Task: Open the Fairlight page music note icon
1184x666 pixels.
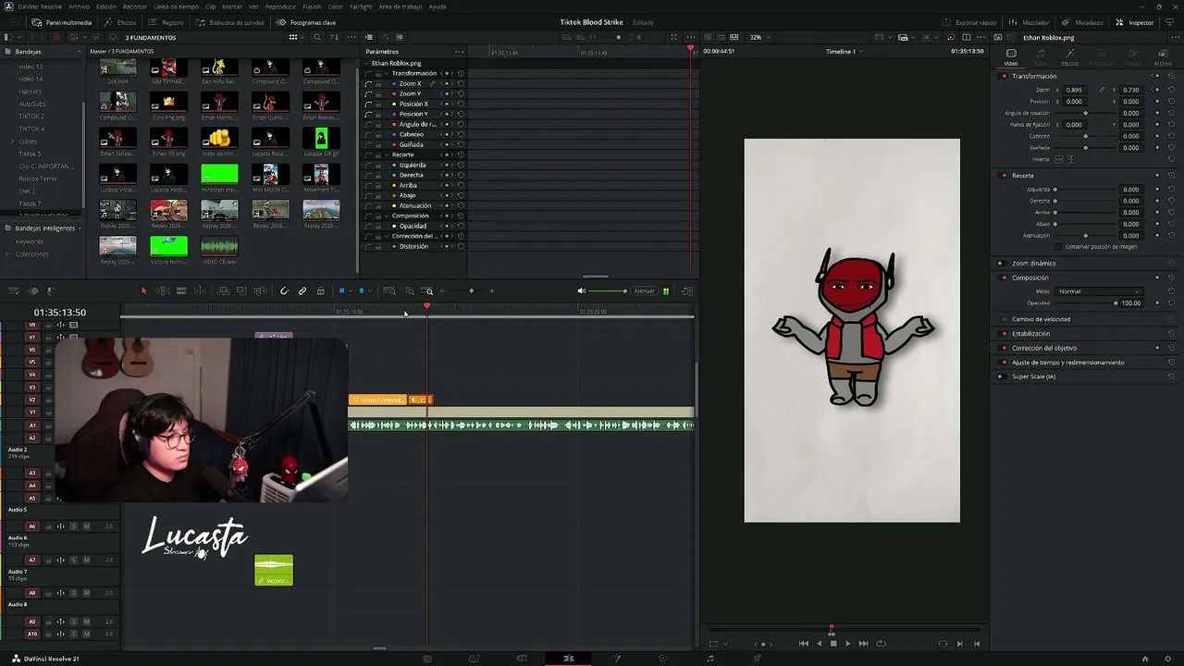Action: coord(709,659)
